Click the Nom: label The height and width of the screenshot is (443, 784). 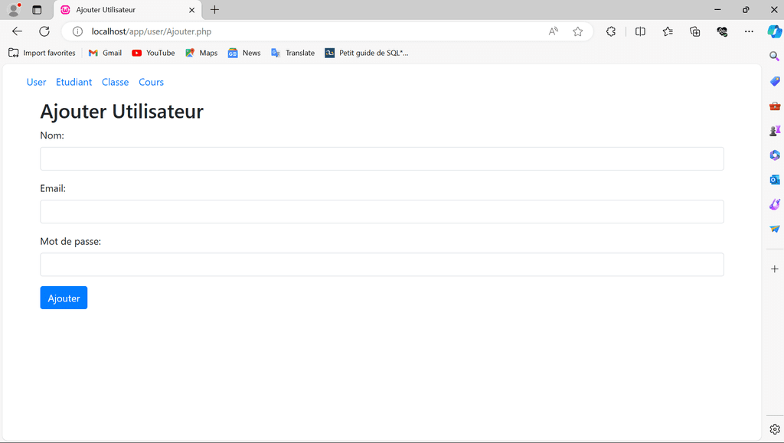[x=52, y=135]
